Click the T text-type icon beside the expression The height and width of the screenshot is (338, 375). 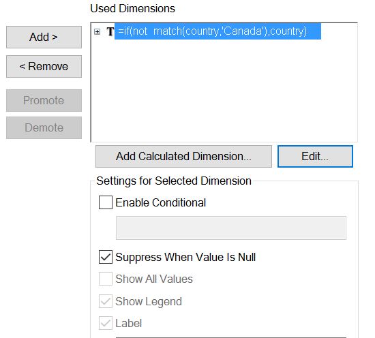click(x=110, y=31)
